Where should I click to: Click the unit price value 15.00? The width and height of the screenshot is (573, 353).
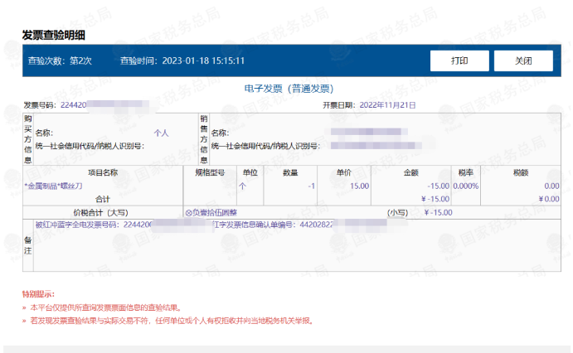tap(359, 186)
